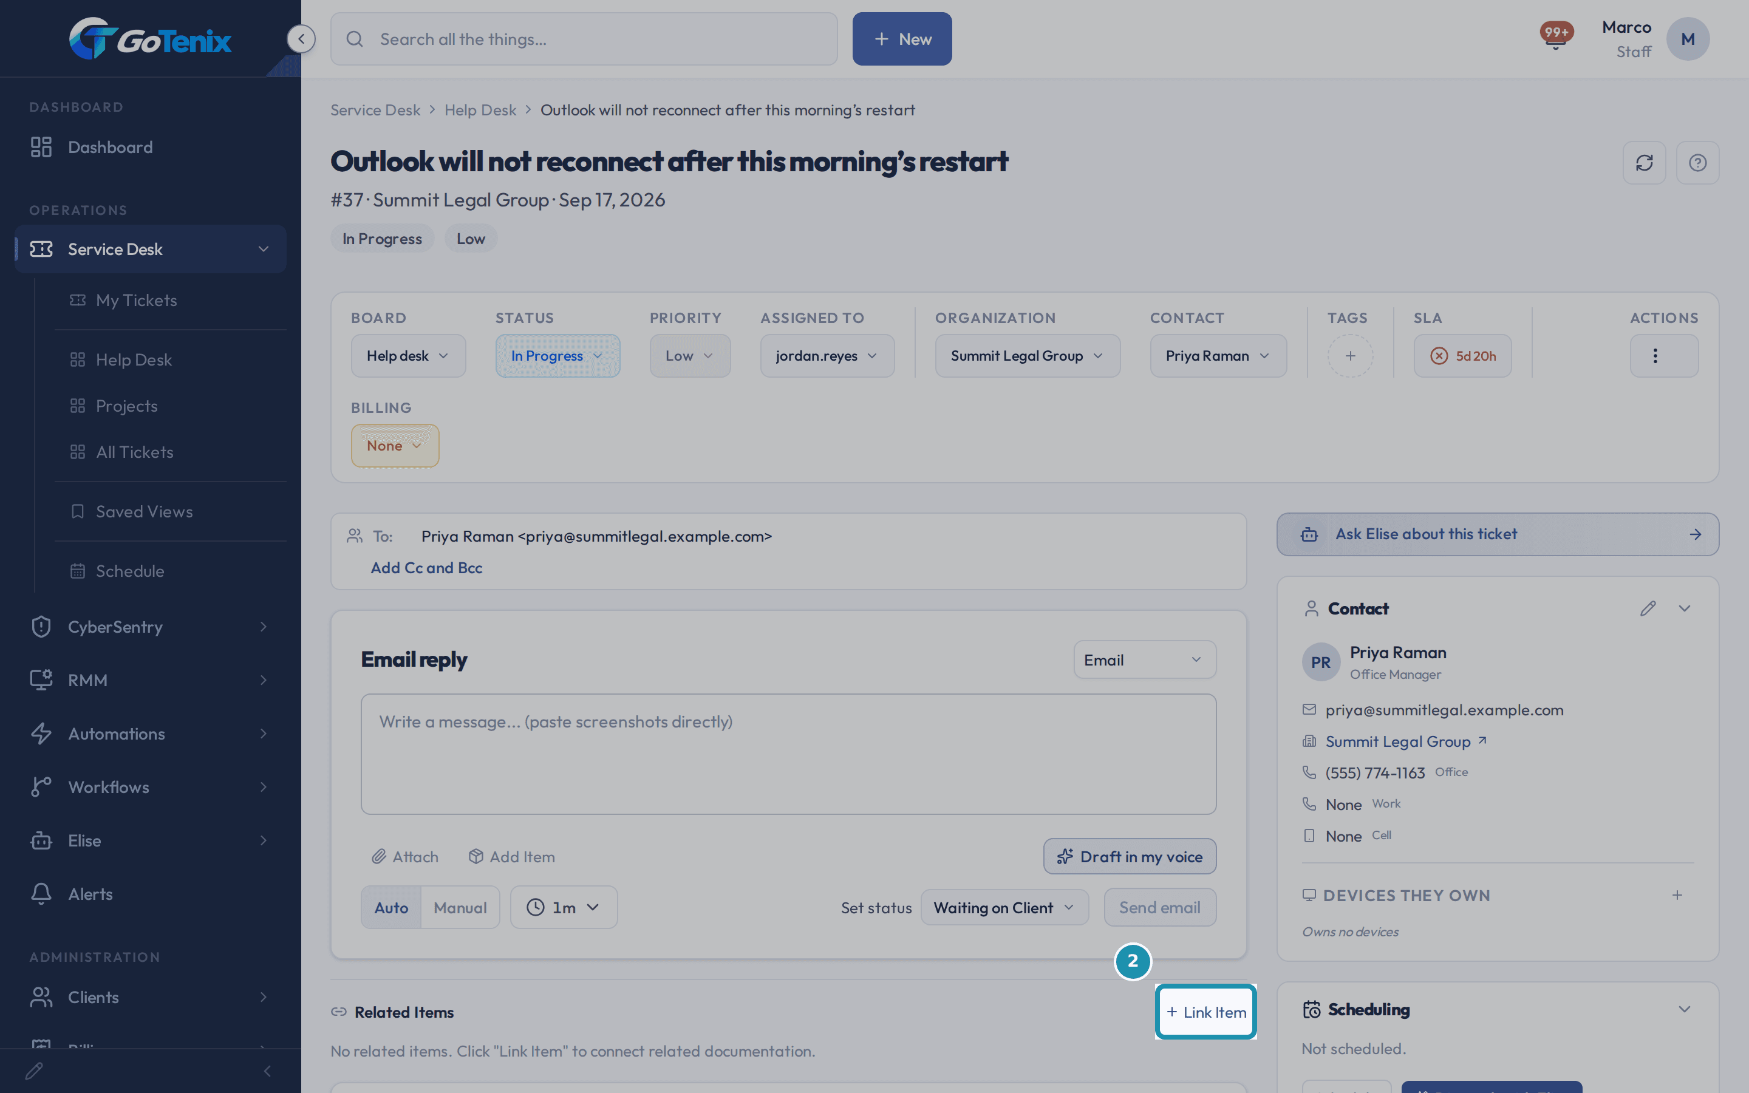This screenshot has width=1749, height=1093.
Task: Click the Link Item button
Action: coord(1206,1012)
